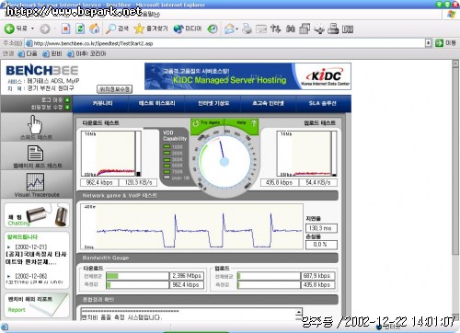Image resolution: width=460 pixels, height=333 pixels.
Task: Click the upload average bandwidth bar
Action: (x=269, y=276)
